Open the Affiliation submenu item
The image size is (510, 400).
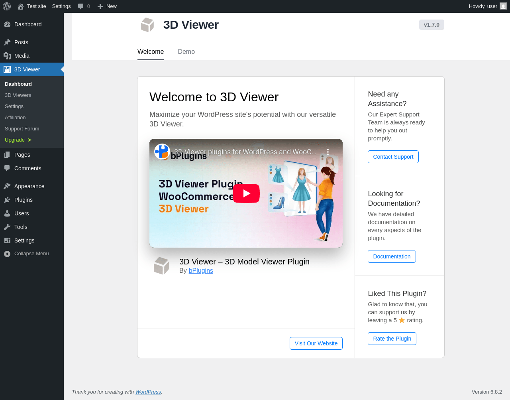[15, 118]
